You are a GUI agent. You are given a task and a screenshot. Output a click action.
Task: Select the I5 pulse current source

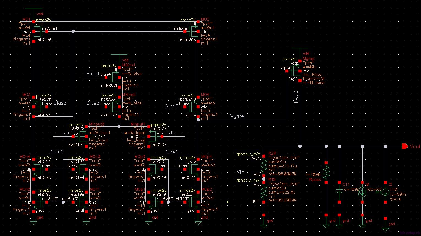pyautogui.click(x=385, y=192)
